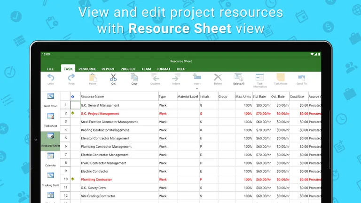Click the Insert row icon
This screenshot has width=361, height=203.
tap(197, 77)
